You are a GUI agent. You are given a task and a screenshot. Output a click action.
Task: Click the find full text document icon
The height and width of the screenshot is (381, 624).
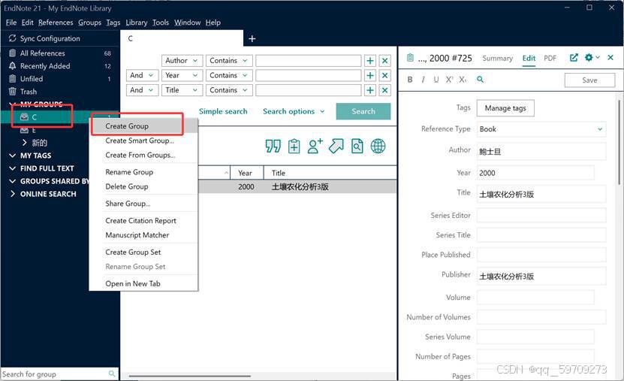click(x=357, y=146)
